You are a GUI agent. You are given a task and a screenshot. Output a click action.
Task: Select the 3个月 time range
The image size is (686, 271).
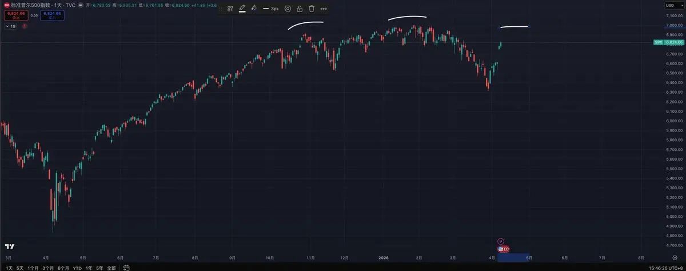pyautogui.click(x=48, y=268)
